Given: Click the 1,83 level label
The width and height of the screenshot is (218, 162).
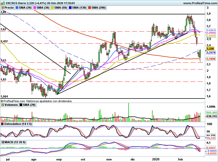Looking at the screenshot, I should (x=3, y=79).
